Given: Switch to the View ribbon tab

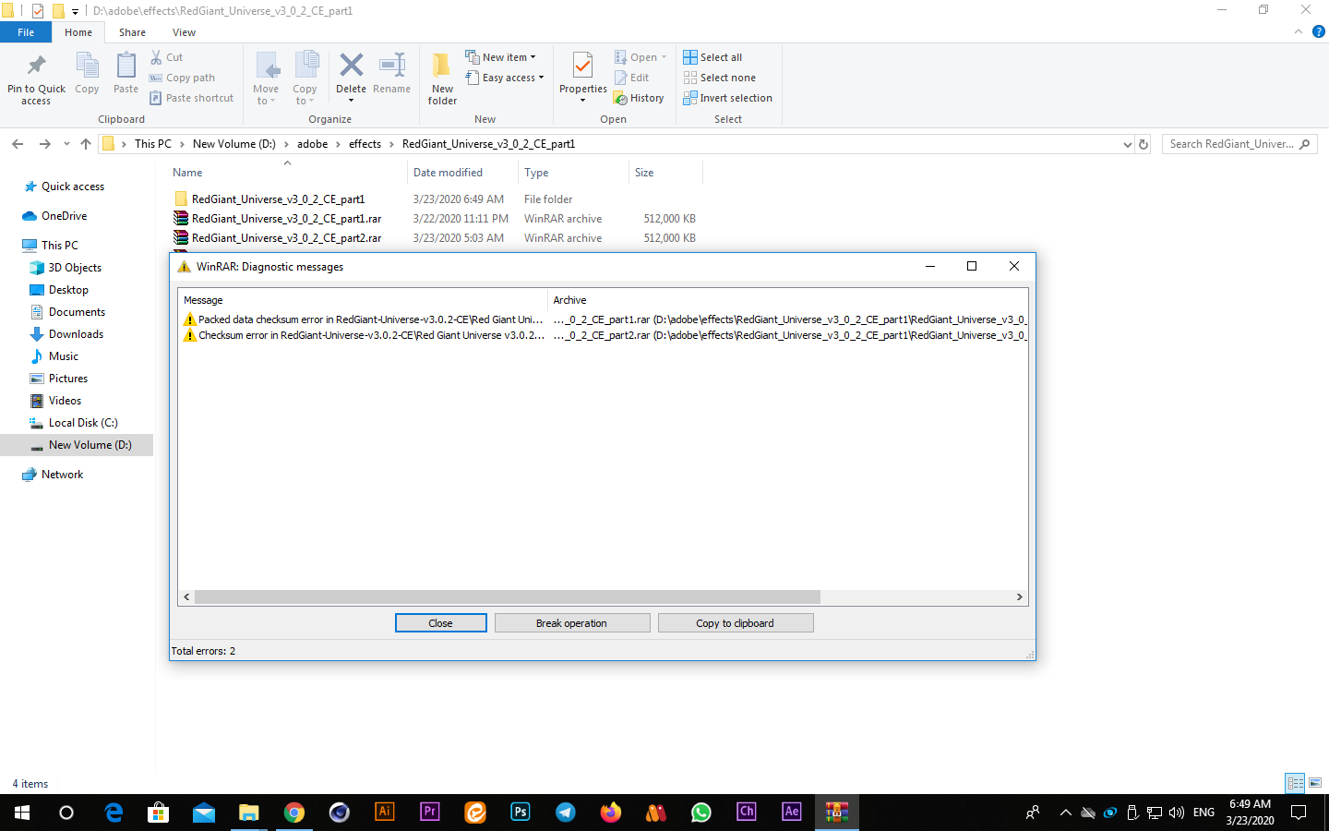Looking at the screenshot, I should pos(184,32).
